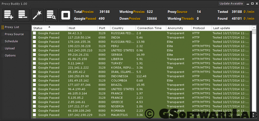
Task: Click the search proxies magnifier icon
Action: [x=51, y=15]
